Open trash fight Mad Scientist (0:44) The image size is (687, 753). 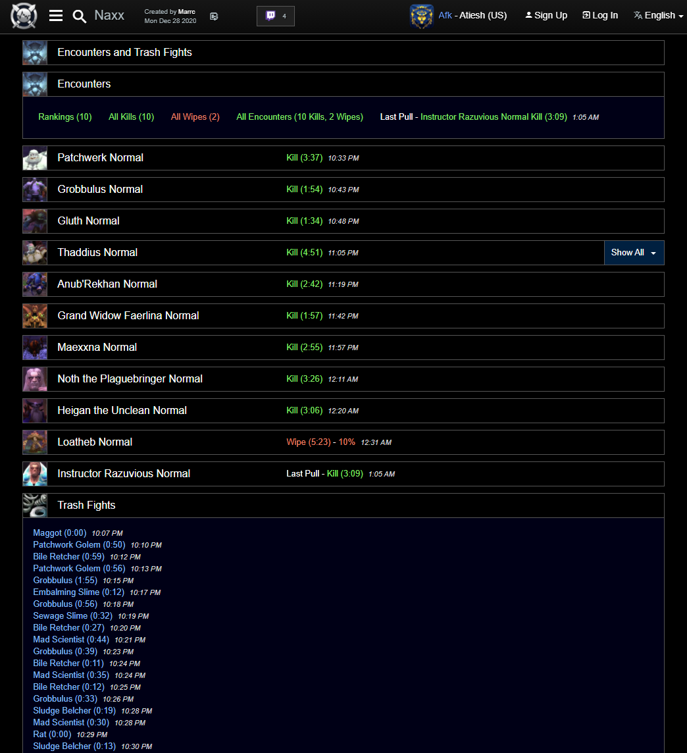(x=71, y=640)
